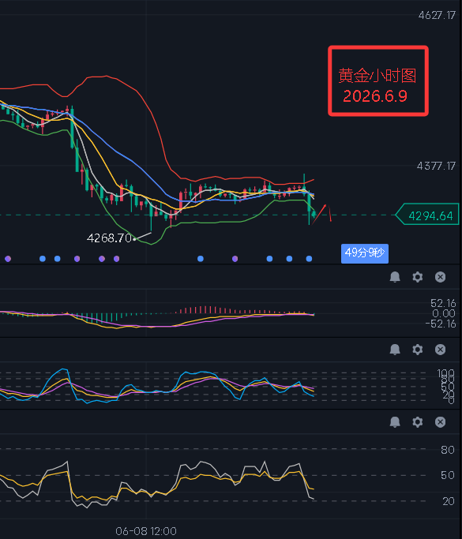
Task: Click the 49分9秒 countdown badge
Action: pos(365,253)
